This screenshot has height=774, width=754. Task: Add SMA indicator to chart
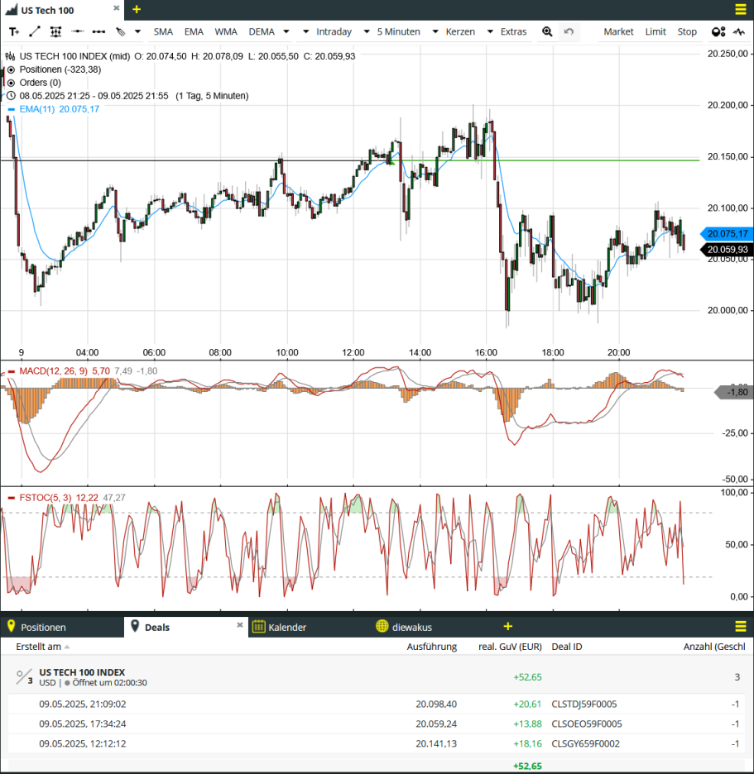[163, 31]
